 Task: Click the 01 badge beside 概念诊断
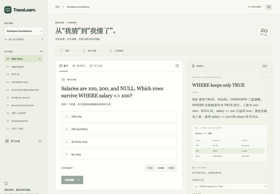point(63,80)
